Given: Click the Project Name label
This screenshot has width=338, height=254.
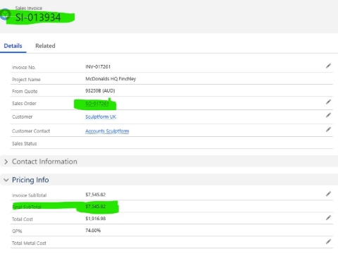Looking at the screenshot, I should (26, 80).
